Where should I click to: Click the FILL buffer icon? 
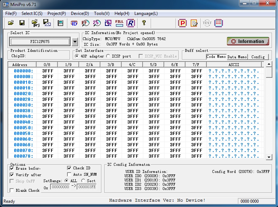[x=119, y=23]
